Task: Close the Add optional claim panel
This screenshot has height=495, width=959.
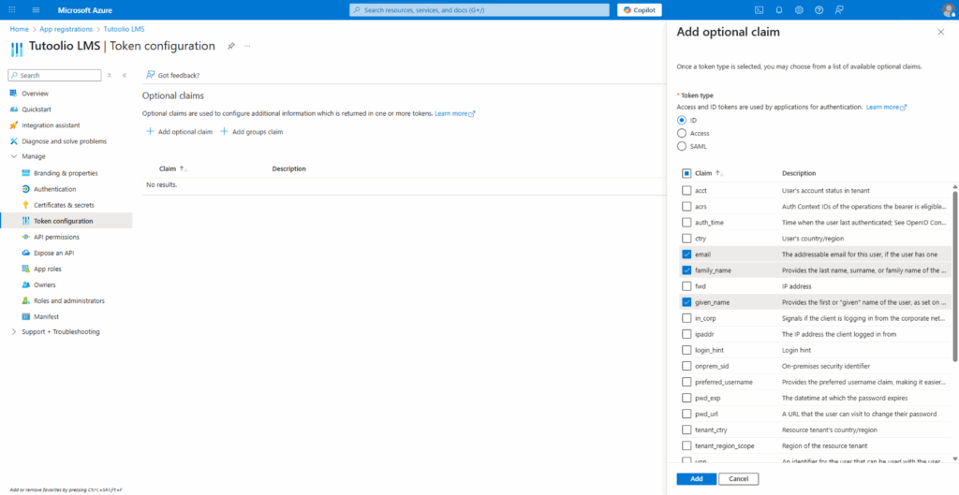Action: (940, 32)
